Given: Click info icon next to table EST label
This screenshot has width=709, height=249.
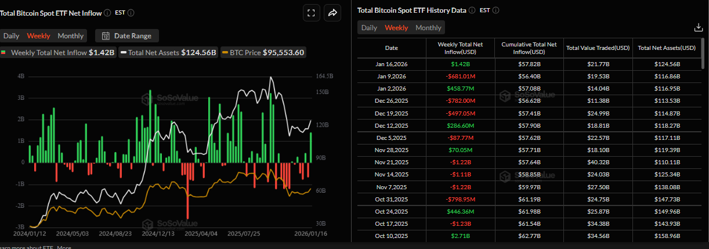Looking at the screenshot, I should pyautogui.click(x=495, y=10).
